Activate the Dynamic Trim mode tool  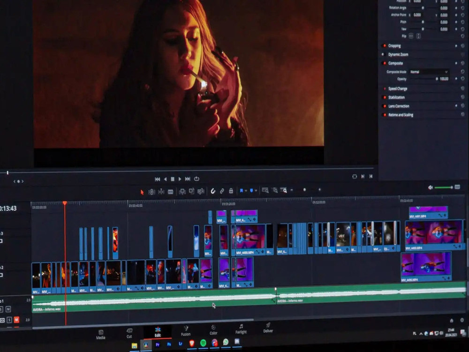161,192
